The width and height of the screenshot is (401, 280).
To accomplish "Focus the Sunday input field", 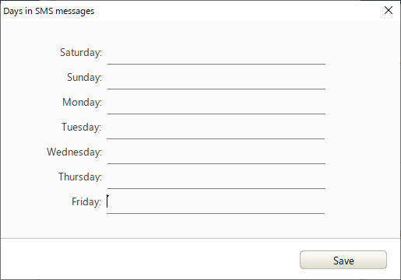I will point(216,78).
